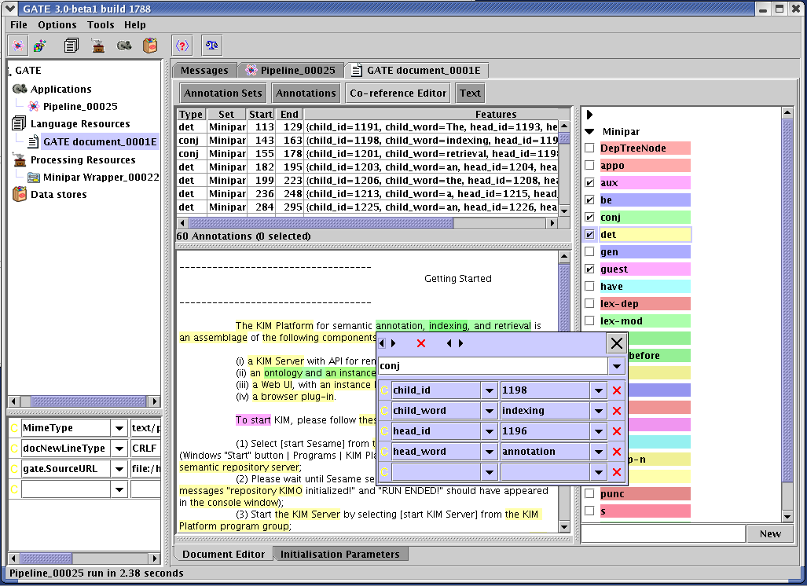Close the annotation editor popup
This screenshot has height=586, width=807.
[617, 343]
